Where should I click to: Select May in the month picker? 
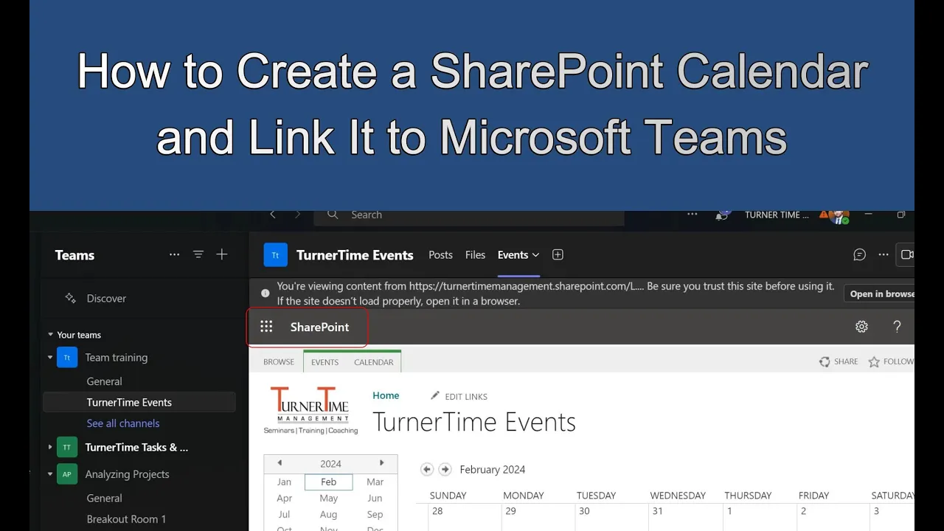click(x=329, y=498)
